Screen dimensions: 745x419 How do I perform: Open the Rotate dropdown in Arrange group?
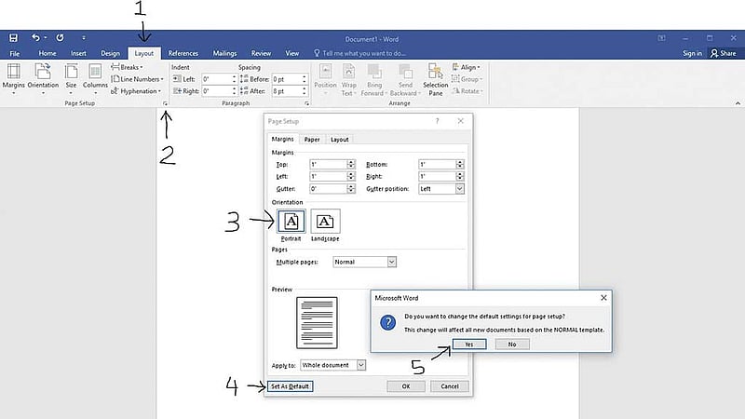[x=467, y=90]
